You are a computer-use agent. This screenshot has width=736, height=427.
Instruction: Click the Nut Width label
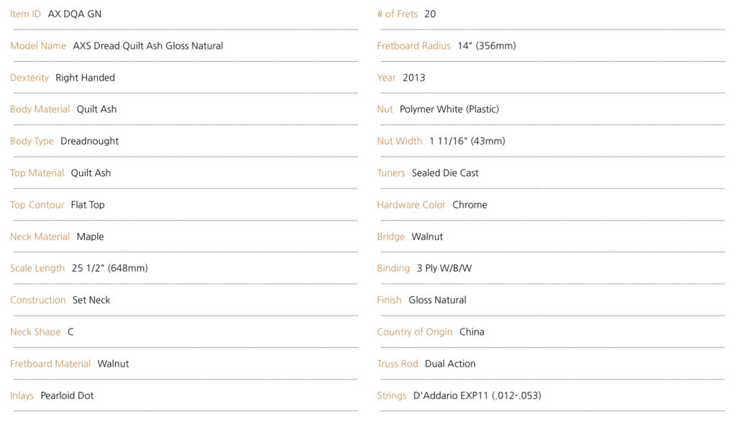(400, 141)
